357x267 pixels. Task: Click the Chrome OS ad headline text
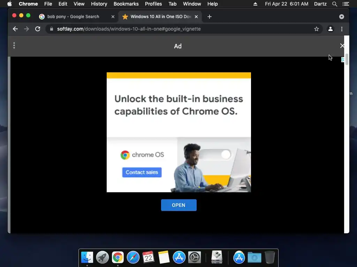(179, 105)
